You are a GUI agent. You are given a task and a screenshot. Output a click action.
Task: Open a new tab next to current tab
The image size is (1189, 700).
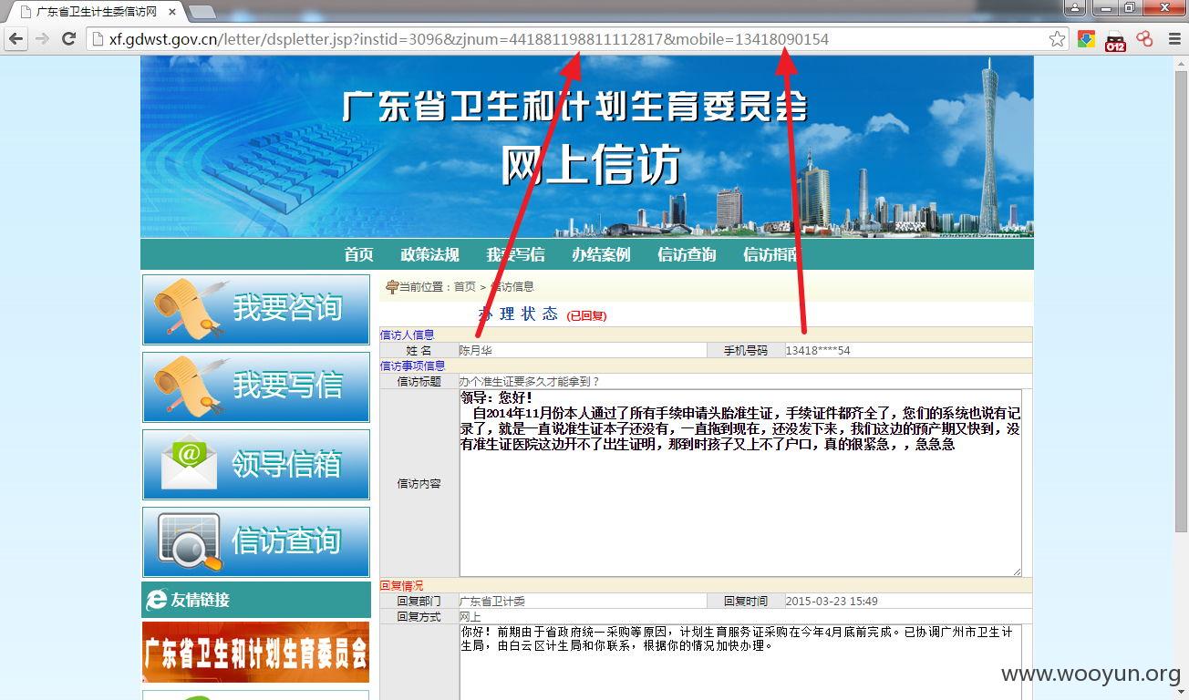pyautogui.click(x=202, y=12)
